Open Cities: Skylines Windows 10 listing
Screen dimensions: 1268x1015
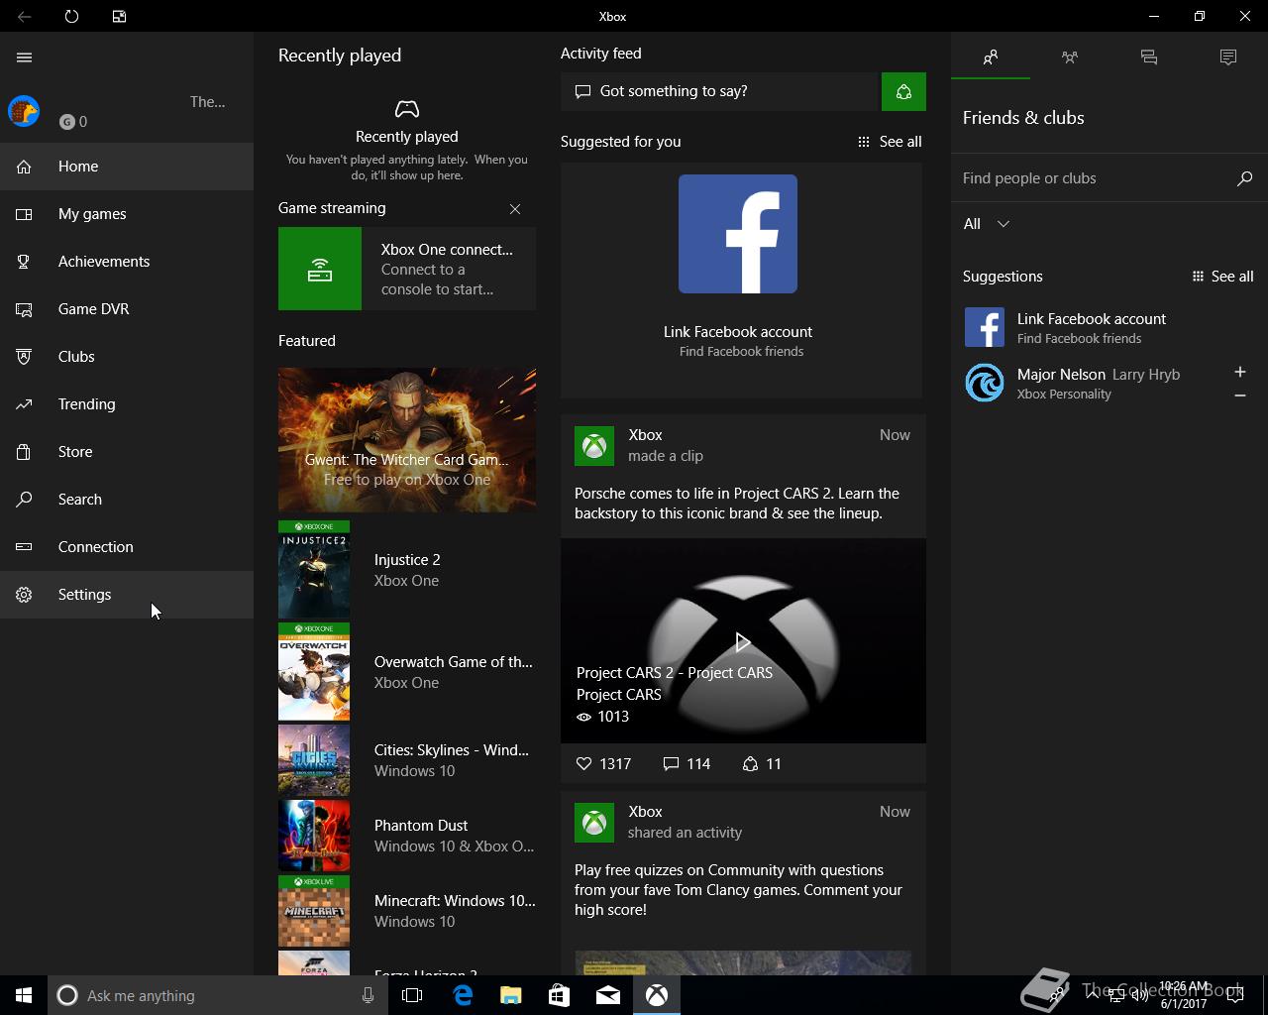407,760
